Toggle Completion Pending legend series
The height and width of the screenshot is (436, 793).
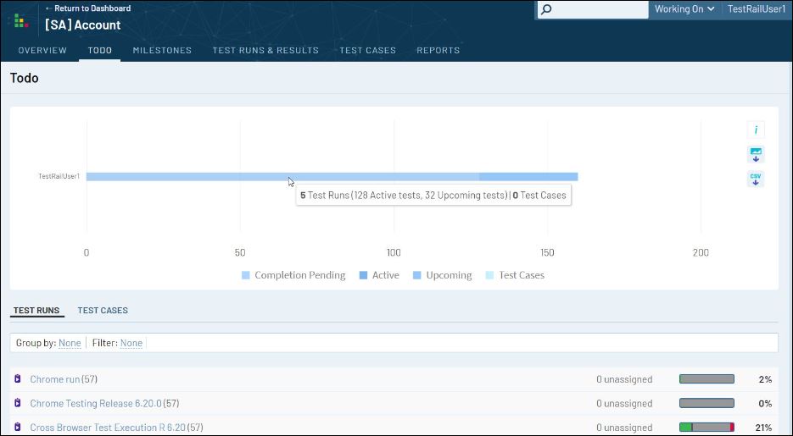293,275
